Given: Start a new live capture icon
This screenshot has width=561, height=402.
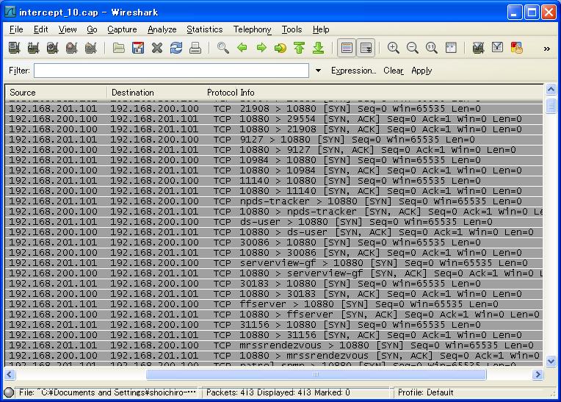Looking at the screenshot, I should coord(53,48).
